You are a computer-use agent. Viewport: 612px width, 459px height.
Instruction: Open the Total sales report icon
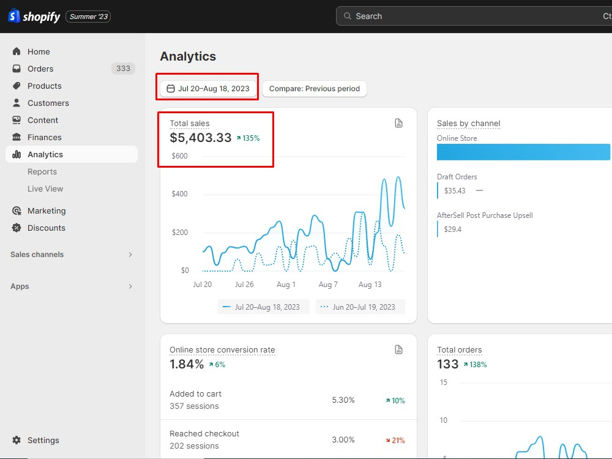pyautogui.click(x=398, y=124)
